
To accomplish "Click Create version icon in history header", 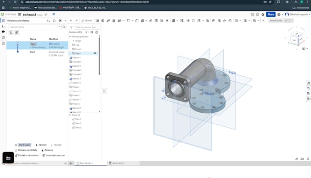I will pyautogui.click(x=48, y=21).
